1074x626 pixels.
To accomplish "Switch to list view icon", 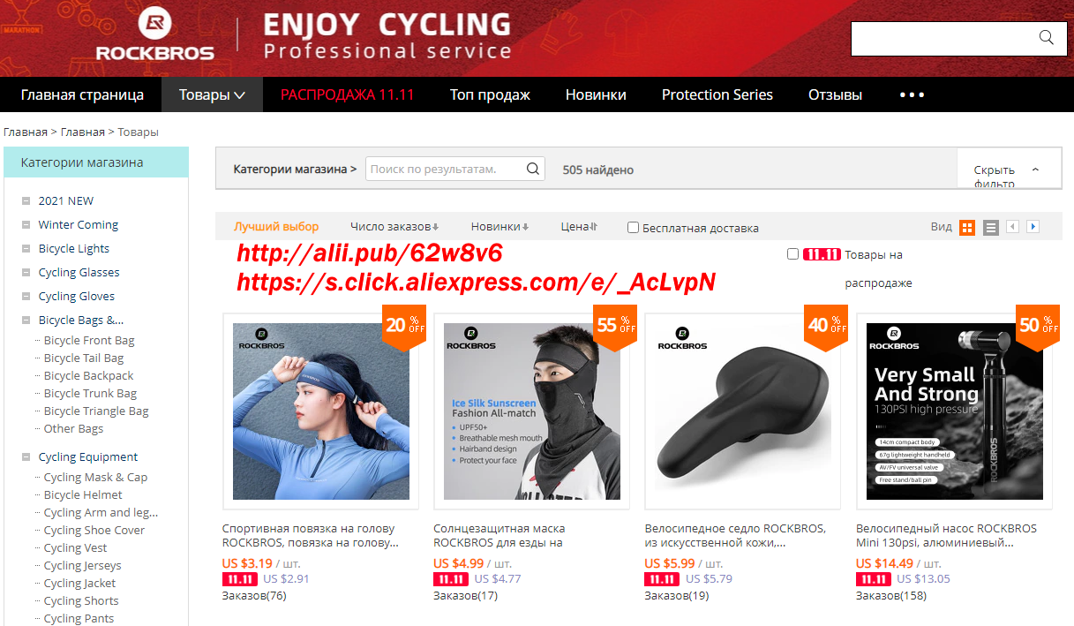I will [x=991, y=228].
